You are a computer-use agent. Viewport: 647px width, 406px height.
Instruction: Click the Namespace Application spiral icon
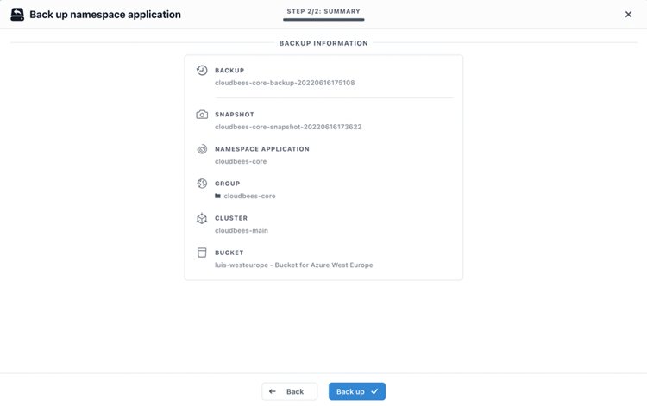pyautogui.click(x=202, y=149)
